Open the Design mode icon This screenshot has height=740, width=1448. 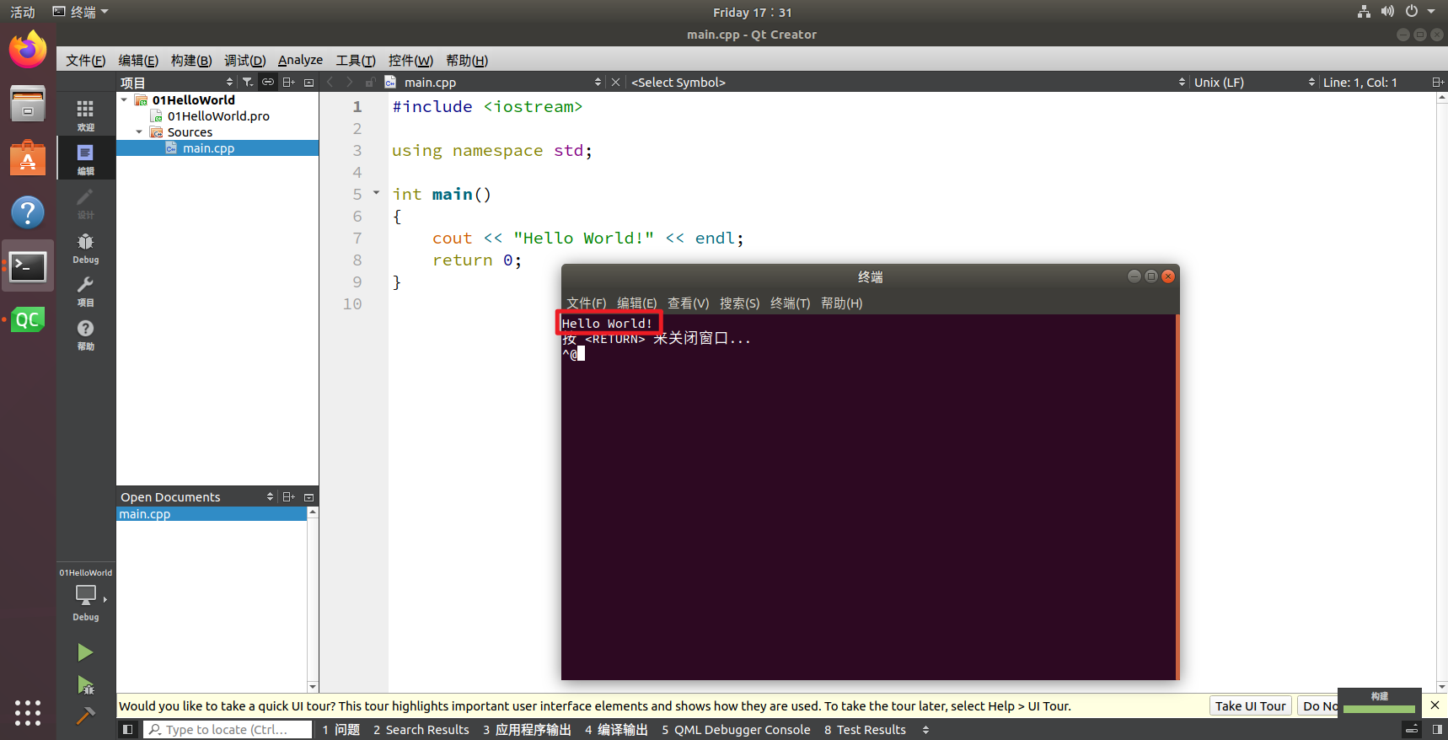(x=85, y=202)
